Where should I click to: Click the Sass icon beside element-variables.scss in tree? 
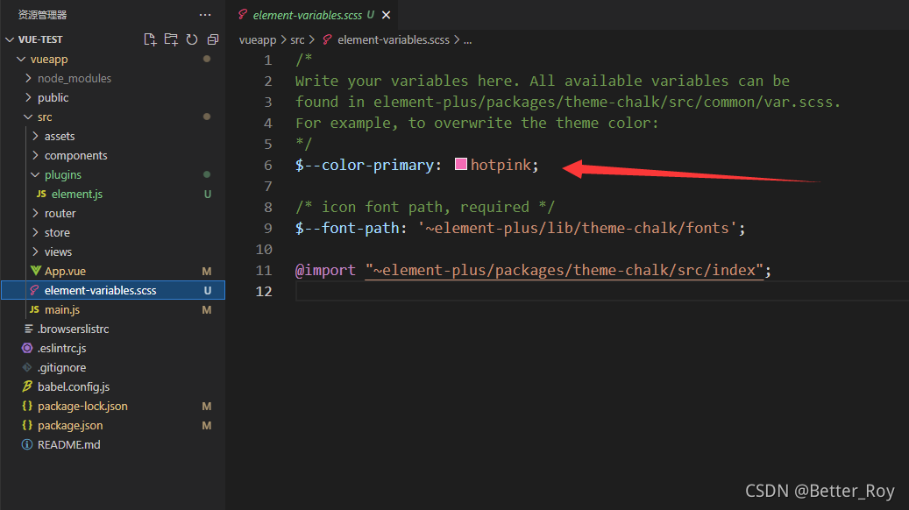tap(34, 290)
